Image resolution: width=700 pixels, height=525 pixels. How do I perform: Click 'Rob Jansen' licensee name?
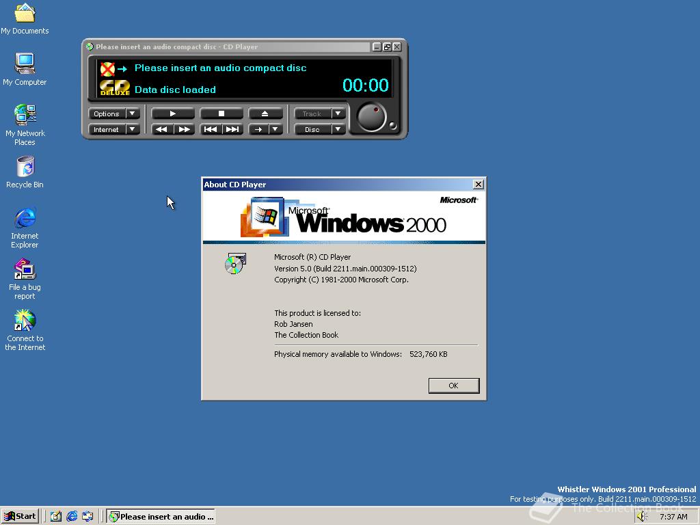pos(293,324)
